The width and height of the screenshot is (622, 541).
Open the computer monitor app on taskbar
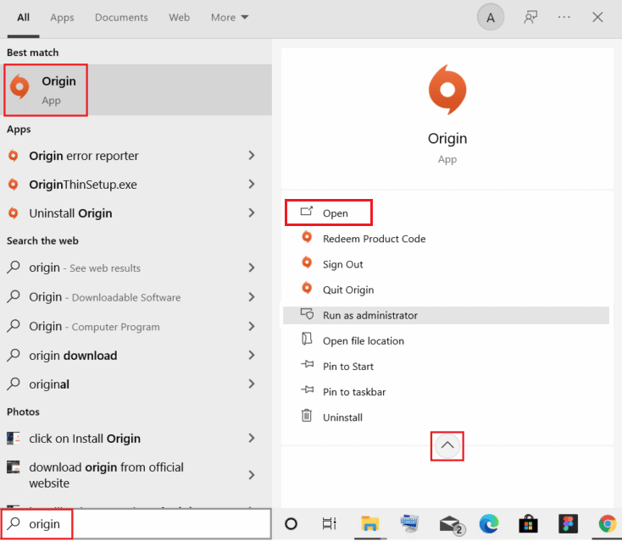(409, 523)
